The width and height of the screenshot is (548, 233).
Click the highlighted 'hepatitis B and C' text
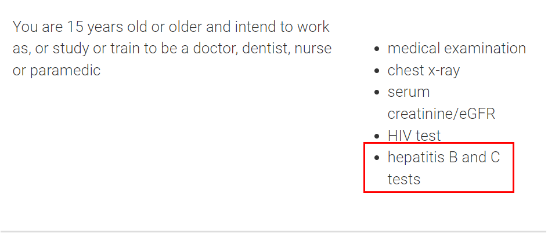(444, 158)
